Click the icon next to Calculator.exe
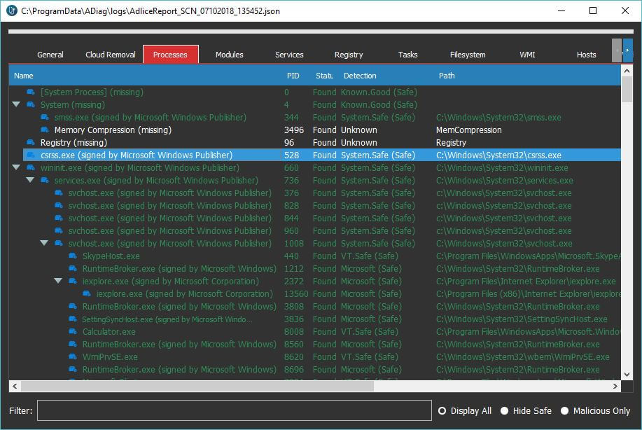642x430 pixels. point(73,332)
